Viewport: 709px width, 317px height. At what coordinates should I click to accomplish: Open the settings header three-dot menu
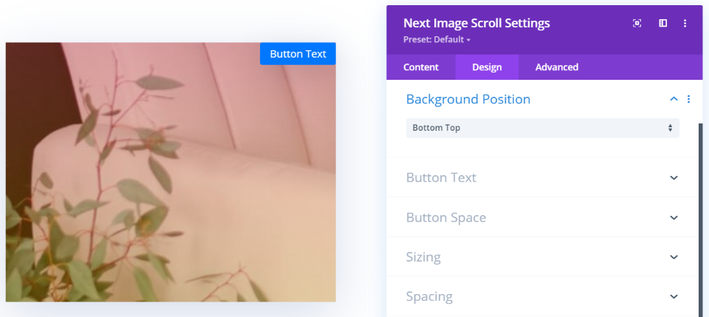tap(685, 24)
